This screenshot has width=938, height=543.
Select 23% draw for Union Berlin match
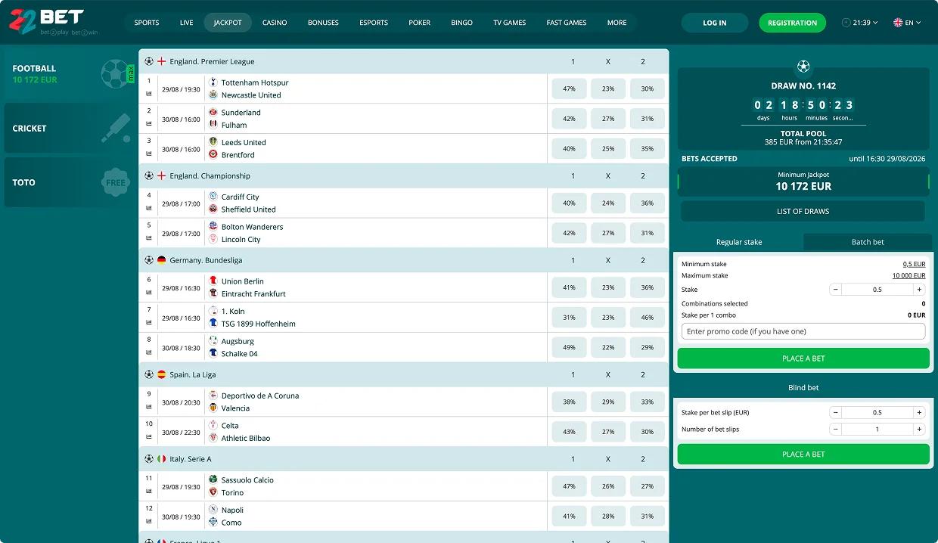(x=608, y=287)
